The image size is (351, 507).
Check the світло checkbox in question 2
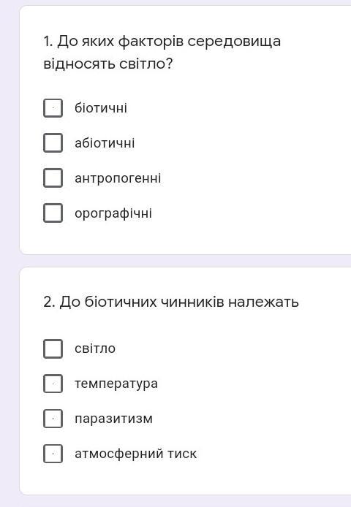pos(53,348)
